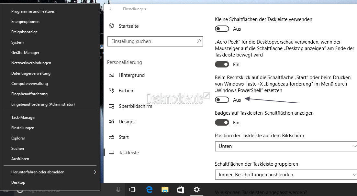Click the Startseite gear icon
This screenshot has height=196, width=357.
(111, 26)
